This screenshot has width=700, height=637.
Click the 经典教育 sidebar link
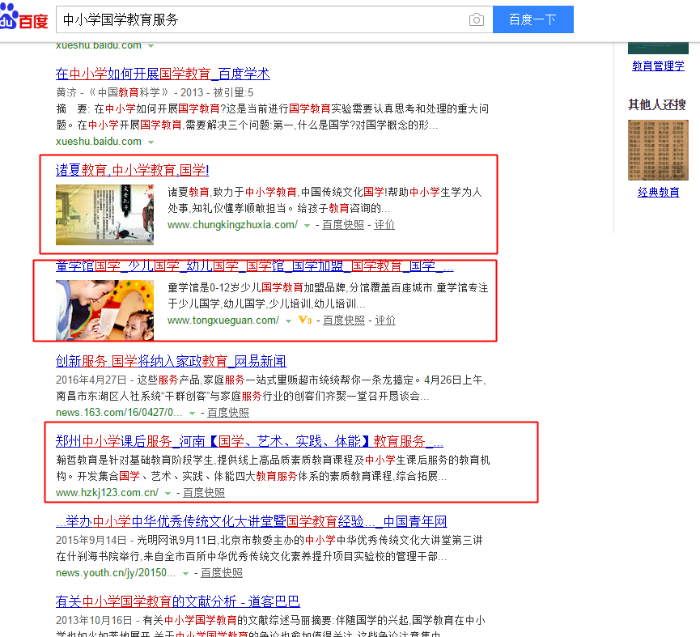coord(658,193)
